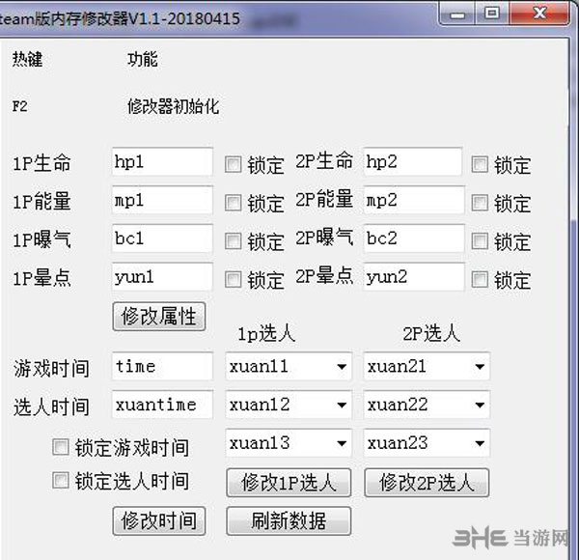This screenshot has width=579, height=560.
Task: Focus the yun1 input field
Action: point(162,277)
